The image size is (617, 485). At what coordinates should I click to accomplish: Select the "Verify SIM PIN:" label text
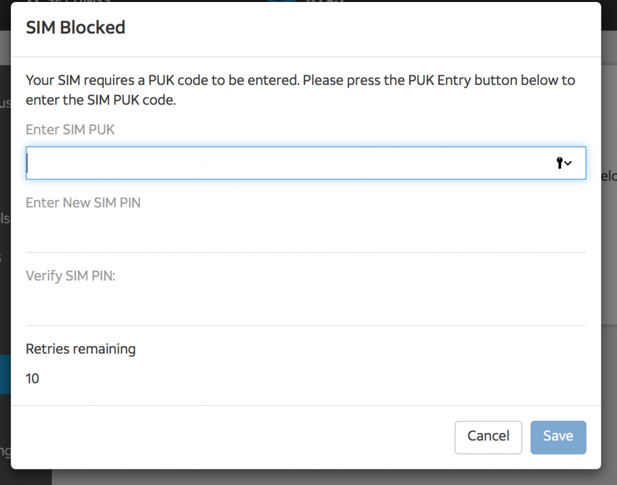[71, 276]
